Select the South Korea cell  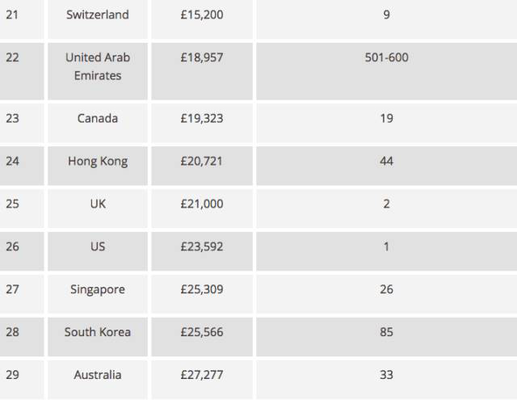coord(98,332)
